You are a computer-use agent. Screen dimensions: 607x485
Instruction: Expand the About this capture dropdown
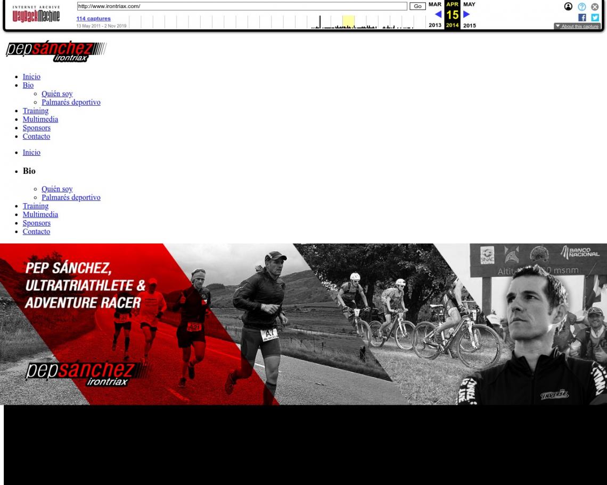(x=577, y=26)
